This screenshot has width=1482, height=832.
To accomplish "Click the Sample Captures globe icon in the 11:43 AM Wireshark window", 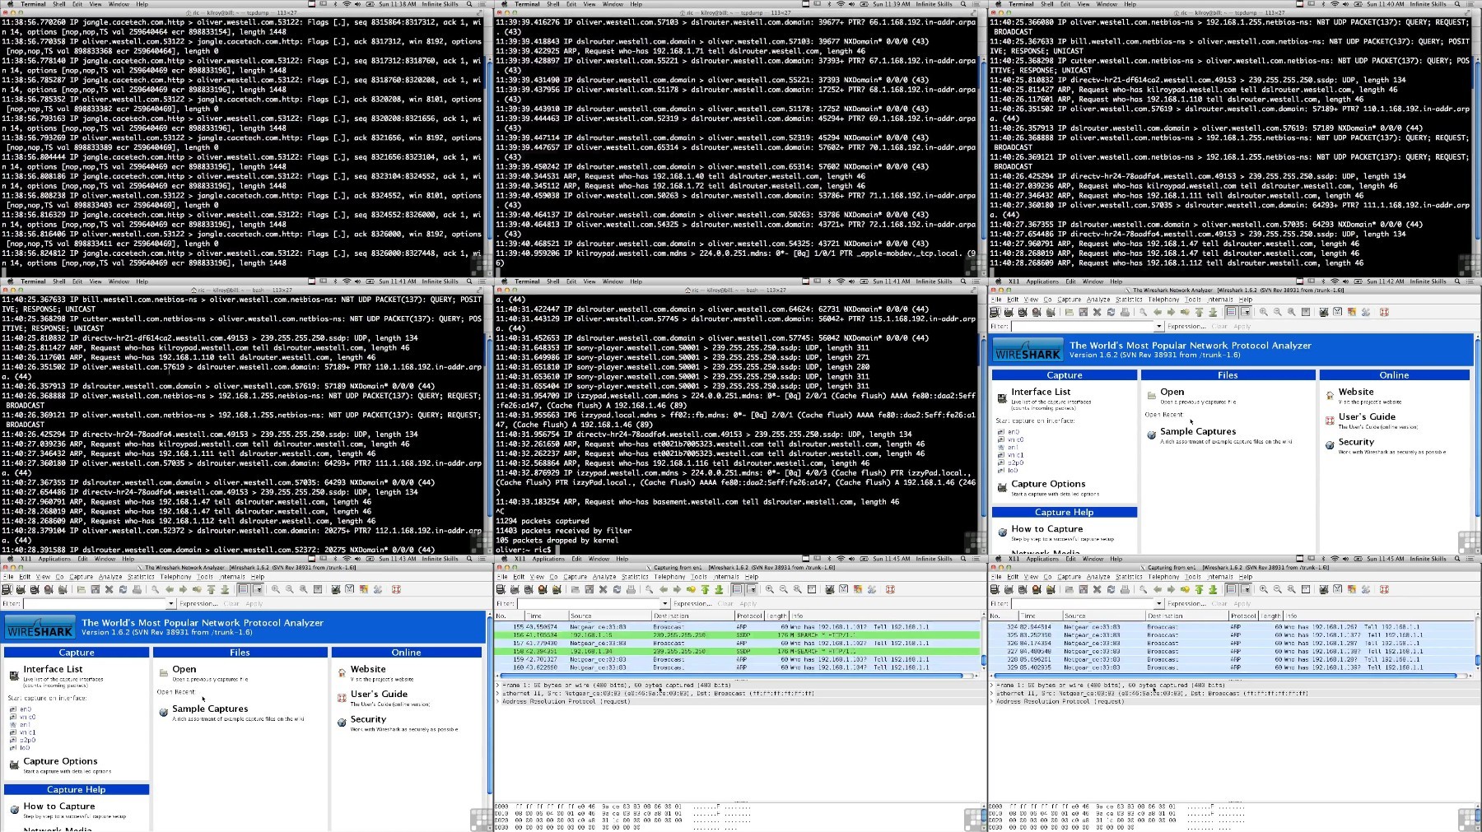I will [163, 712].
